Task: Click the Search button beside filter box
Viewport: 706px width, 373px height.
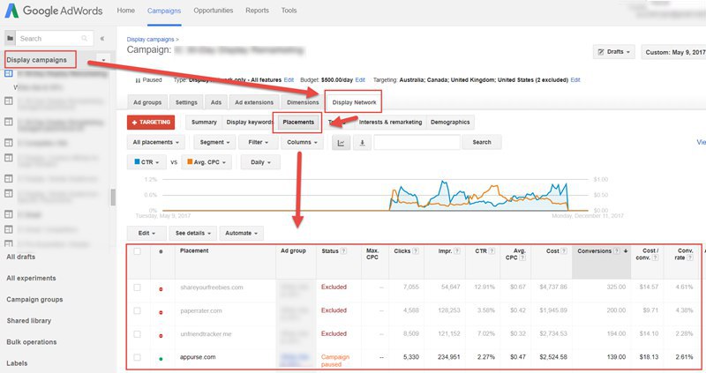Action: coord(482,143)
